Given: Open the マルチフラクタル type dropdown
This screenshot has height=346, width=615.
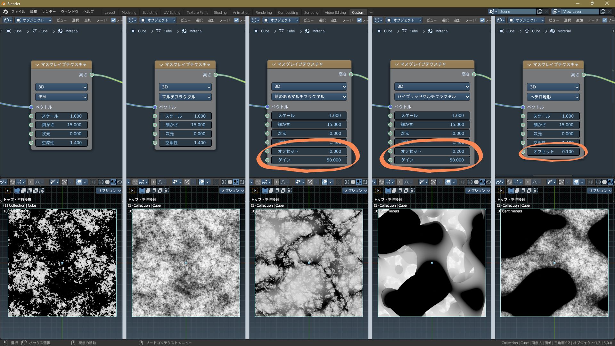Looking at the screenshot, I should pos(185,97).
